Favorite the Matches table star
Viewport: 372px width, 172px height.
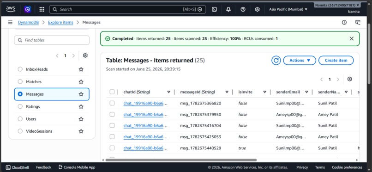(81, 82)
